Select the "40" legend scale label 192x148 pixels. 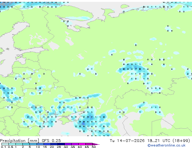coord(80,147)
